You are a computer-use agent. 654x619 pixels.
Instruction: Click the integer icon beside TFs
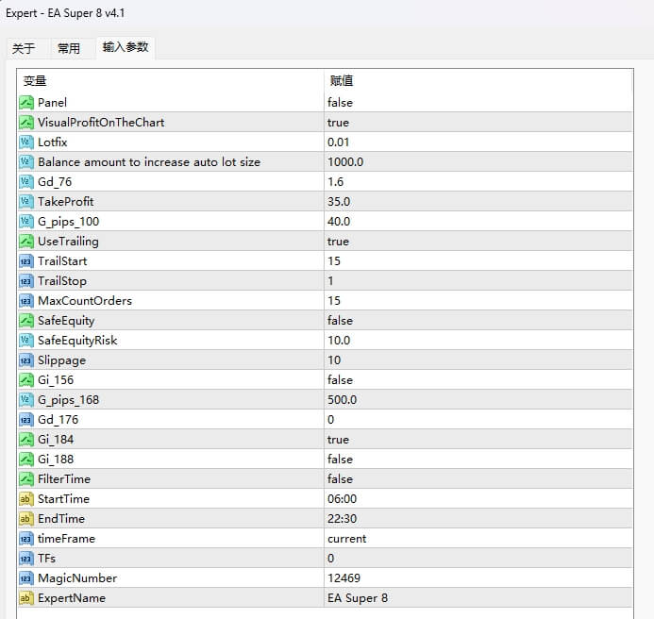coord(25,558)
